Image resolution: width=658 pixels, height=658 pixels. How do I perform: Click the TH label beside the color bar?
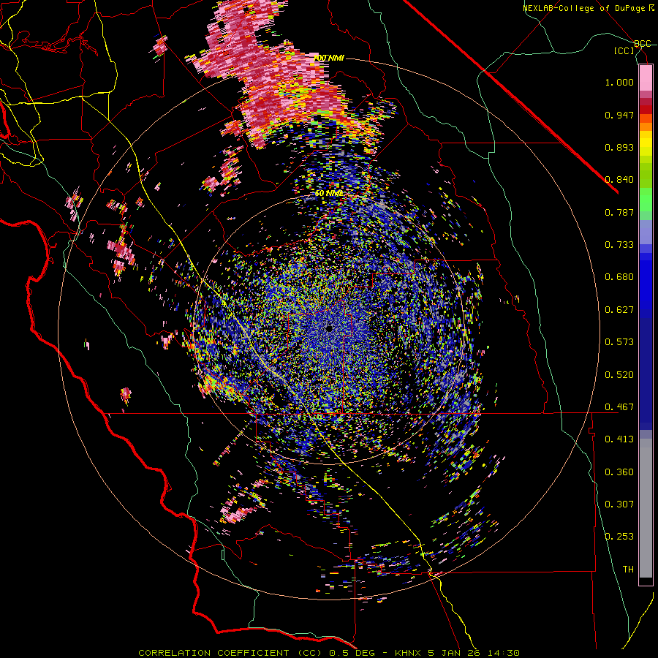click(628, 570)
